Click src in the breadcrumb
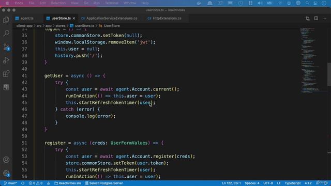The width and height of the screenshot is (331, 186). pyautogui.click(x=39, y=26)
